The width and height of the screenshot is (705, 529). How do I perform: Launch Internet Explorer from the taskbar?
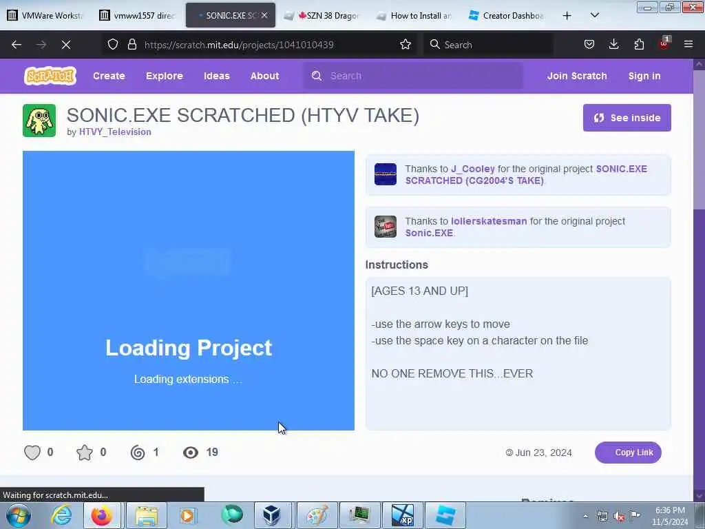[x=61, y=515]
